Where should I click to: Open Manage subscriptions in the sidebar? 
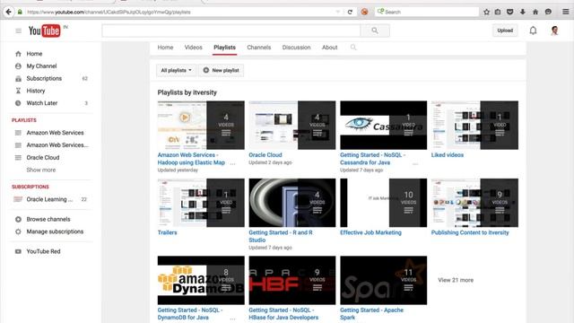[x=55, y=231]
